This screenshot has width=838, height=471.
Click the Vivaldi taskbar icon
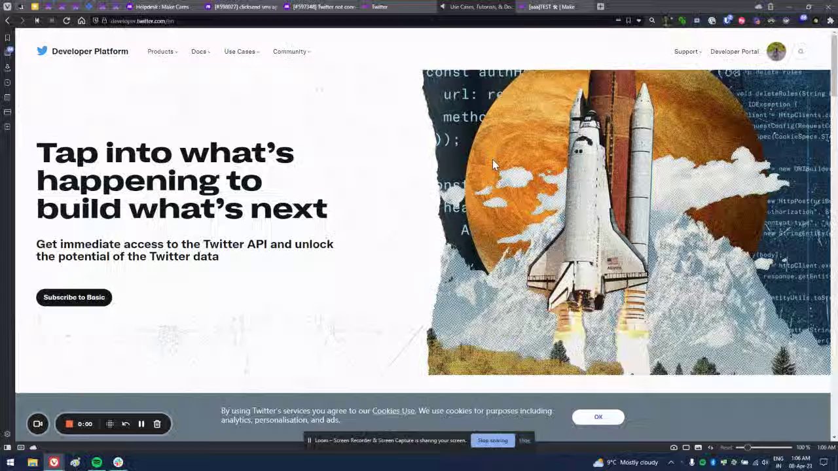pyautogui.click(x=54, y=462)
